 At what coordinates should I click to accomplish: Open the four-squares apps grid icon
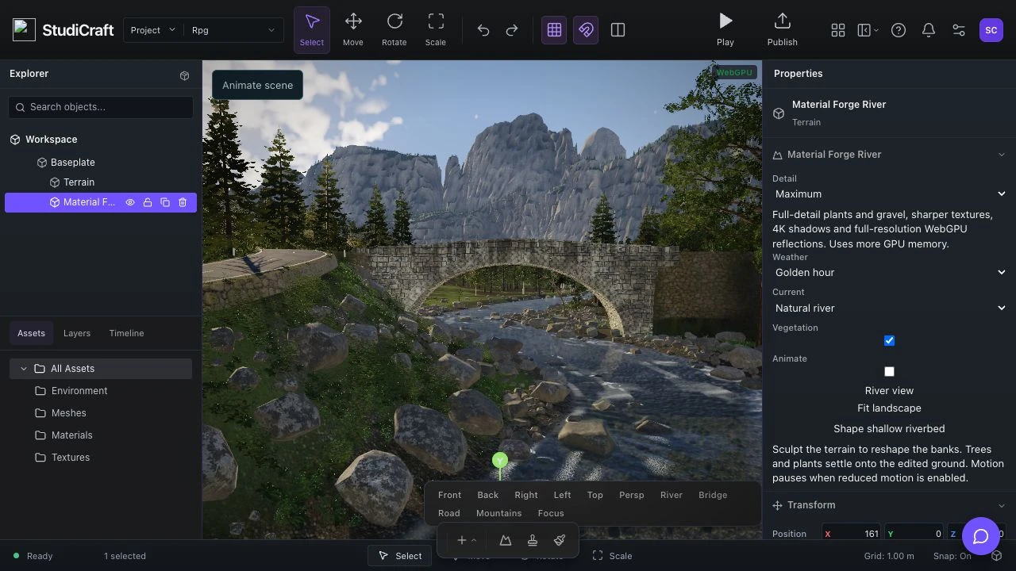[x=838, y=30]
